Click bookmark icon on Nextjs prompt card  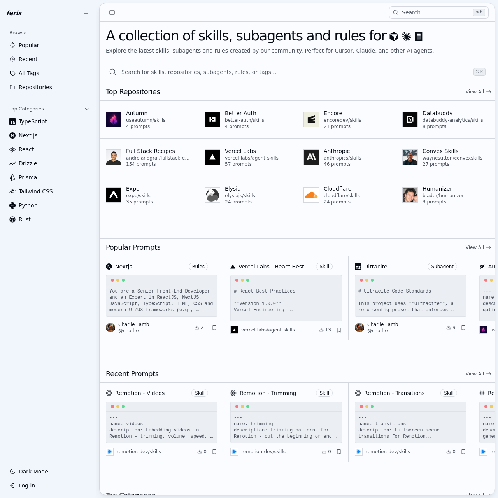tap(214, 328)
